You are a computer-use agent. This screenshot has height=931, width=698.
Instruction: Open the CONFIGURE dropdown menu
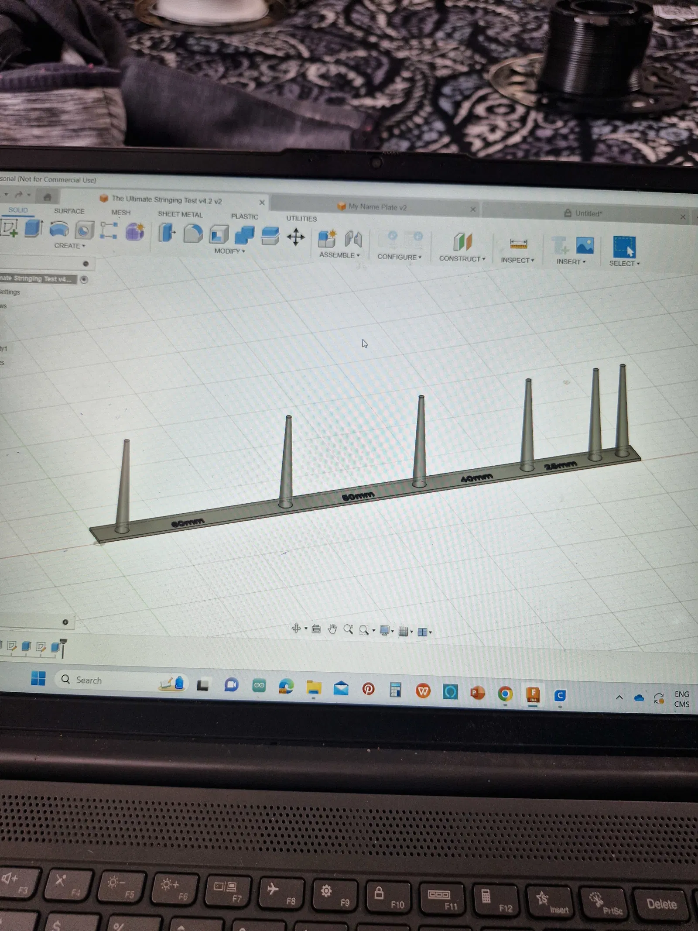click(x=400, y=257)
